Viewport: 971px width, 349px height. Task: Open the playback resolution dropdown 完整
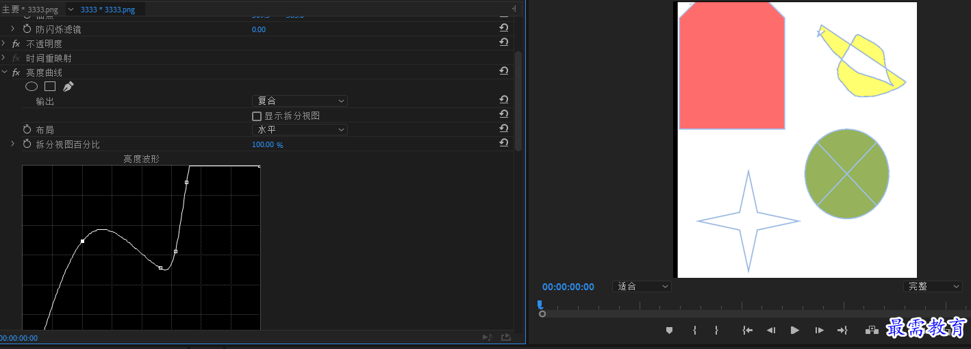933,287
